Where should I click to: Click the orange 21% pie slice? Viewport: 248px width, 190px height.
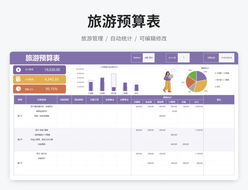coord(190,82)
